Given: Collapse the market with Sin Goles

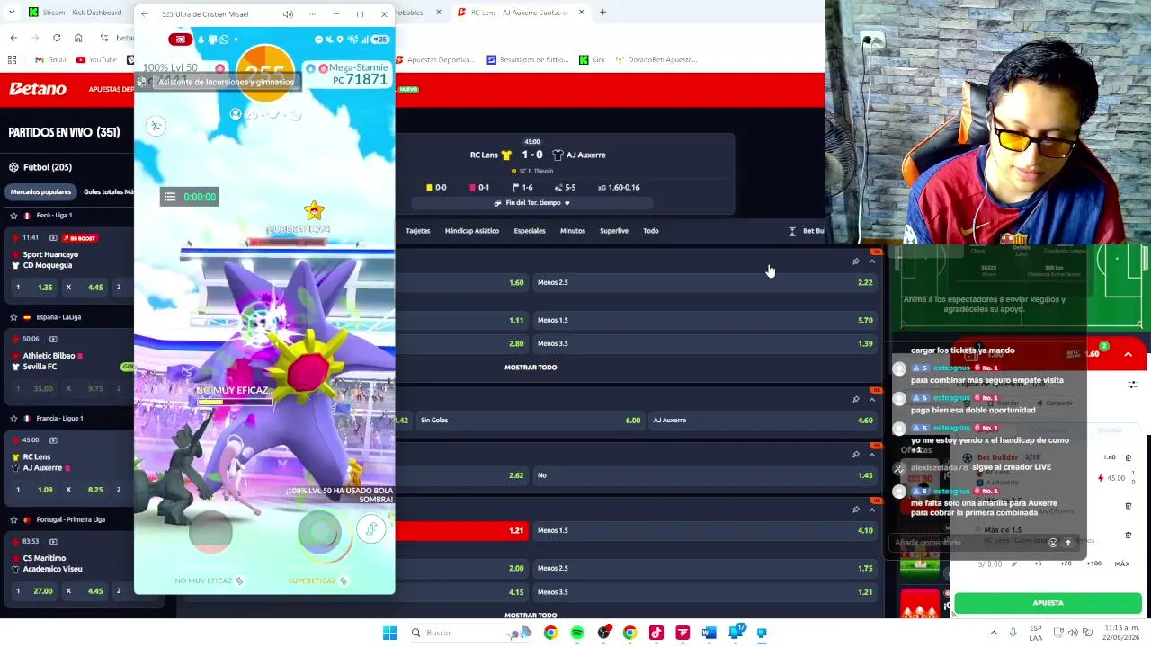Looking at the screenshot, I should pyautogui.click(x=871, y=399).
